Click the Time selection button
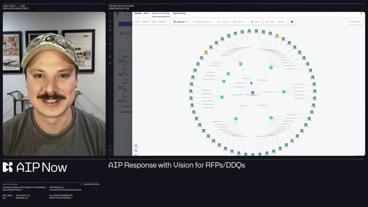The height and width of the screenshot is (207, 368). coord(355,22)
